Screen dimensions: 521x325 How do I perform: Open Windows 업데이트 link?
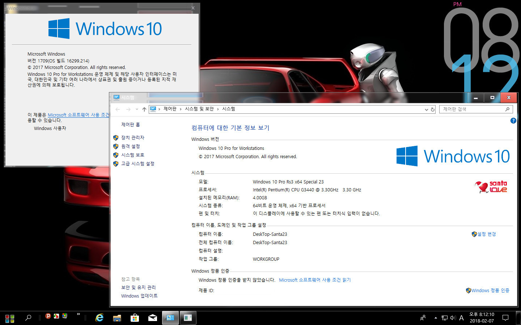coord(139,296)
